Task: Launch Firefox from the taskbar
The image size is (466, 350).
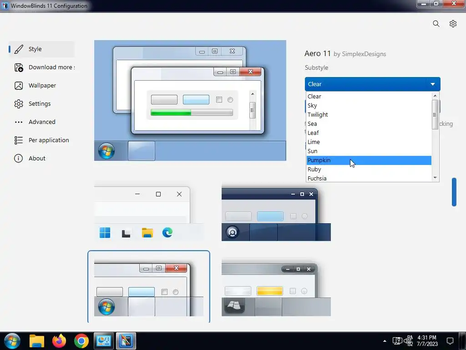Action: pos(59,341)
